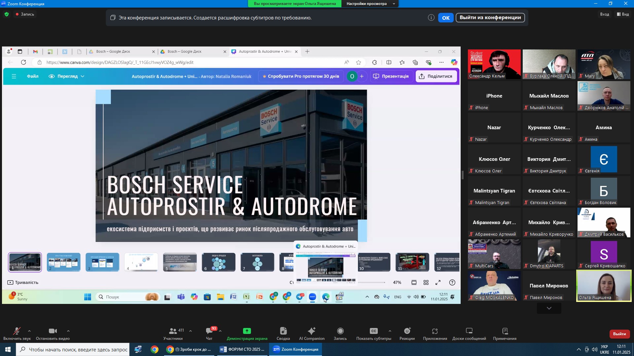Screen dimensions: 634x356
Task: Open Доски сообщений whiteboards
Action: (469, 334)
